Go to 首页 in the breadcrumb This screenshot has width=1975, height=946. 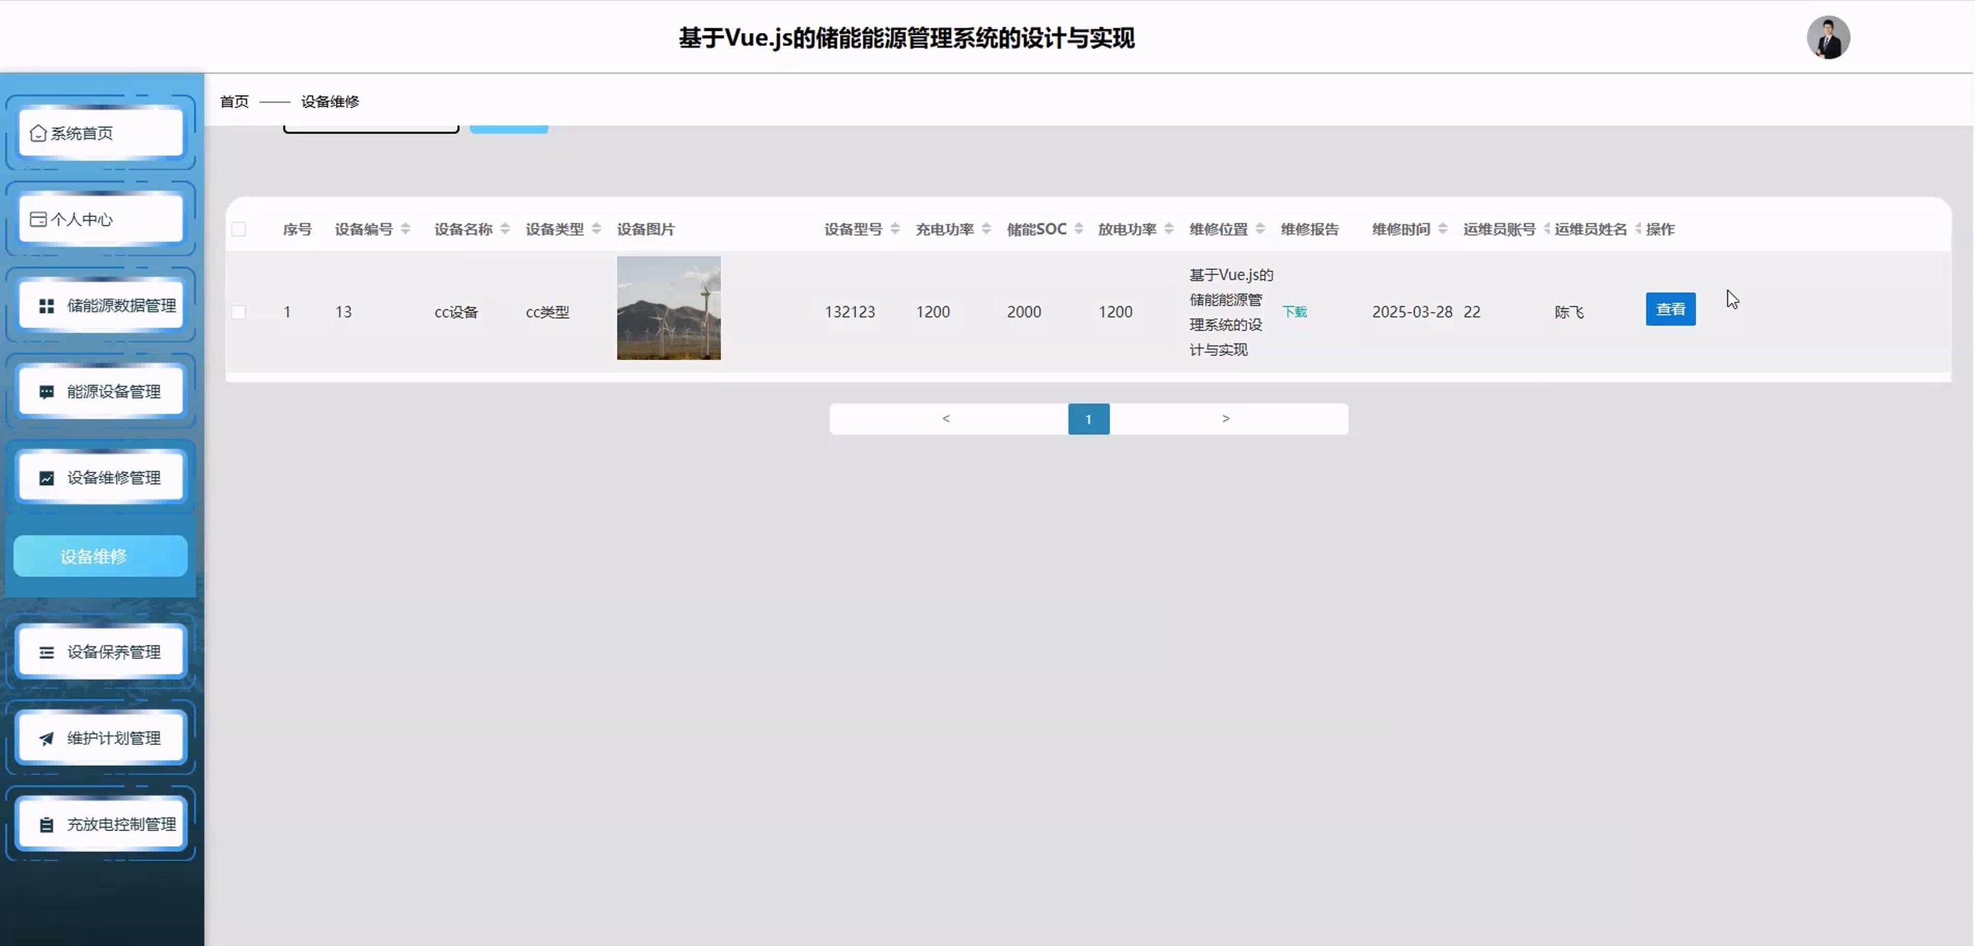[x=234, y=101]
